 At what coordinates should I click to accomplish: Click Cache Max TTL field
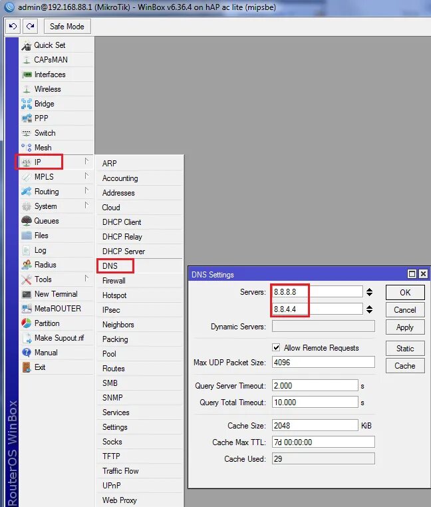(323, 442)
